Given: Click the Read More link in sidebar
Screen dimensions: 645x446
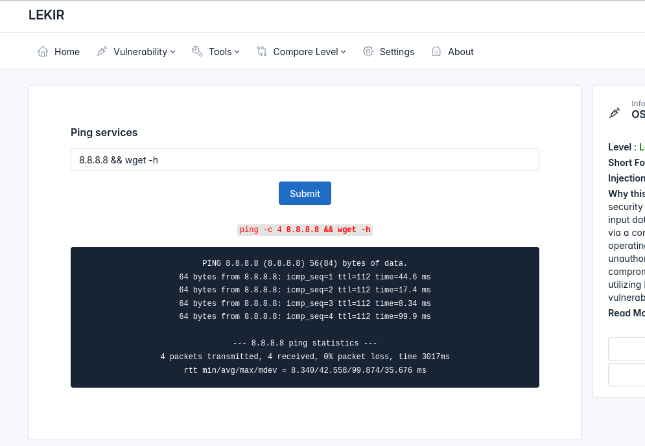Looking at the screenshot, I should click(626, 313).
